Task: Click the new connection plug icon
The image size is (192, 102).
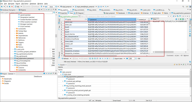Action: coord(2,7)
